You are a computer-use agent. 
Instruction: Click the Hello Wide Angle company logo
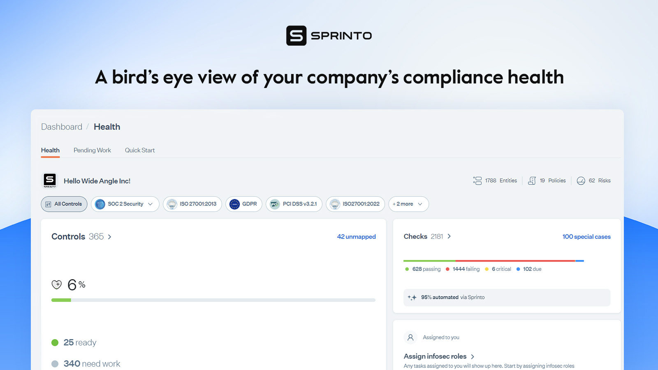coord(50,180)
